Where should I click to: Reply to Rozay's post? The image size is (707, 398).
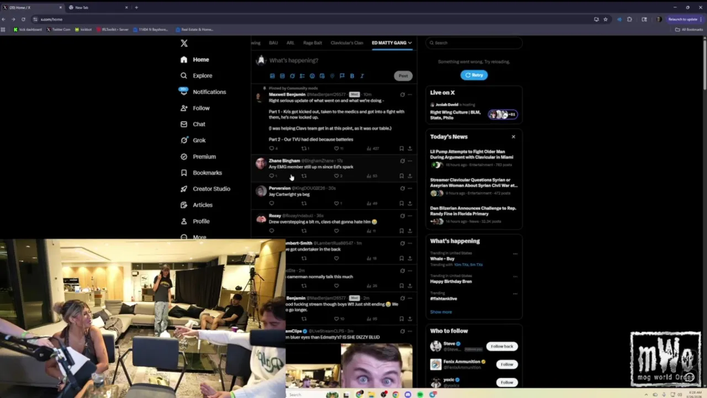coord(271,231)
